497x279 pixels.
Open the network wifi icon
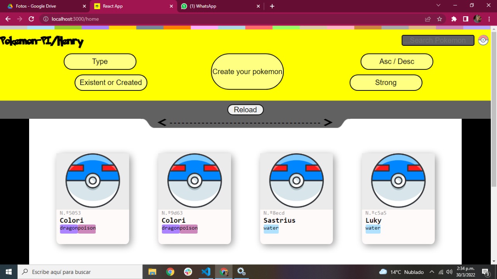pos(441,272)
